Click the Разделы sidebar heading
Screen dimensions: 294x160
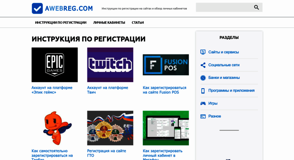229,37
